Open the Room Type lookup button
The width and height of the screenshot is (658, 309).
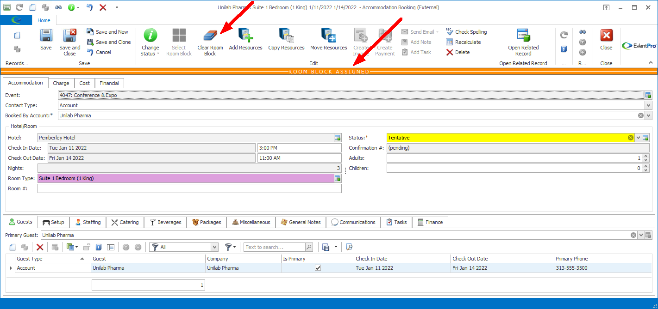338,178
